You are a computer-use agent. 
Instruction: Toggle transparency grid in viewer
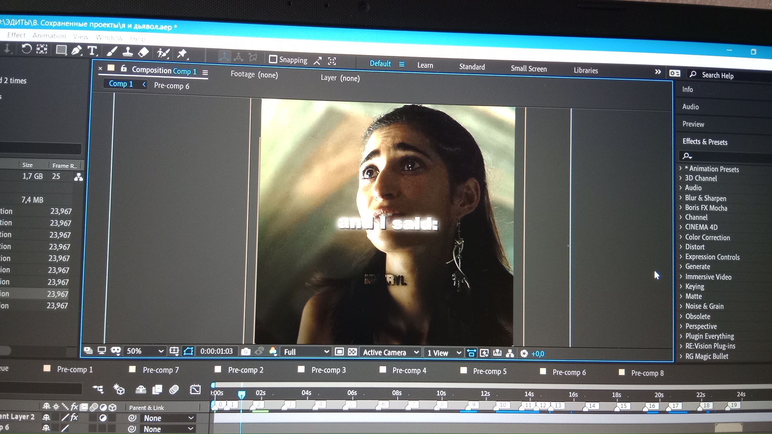[x=352, y=352]
